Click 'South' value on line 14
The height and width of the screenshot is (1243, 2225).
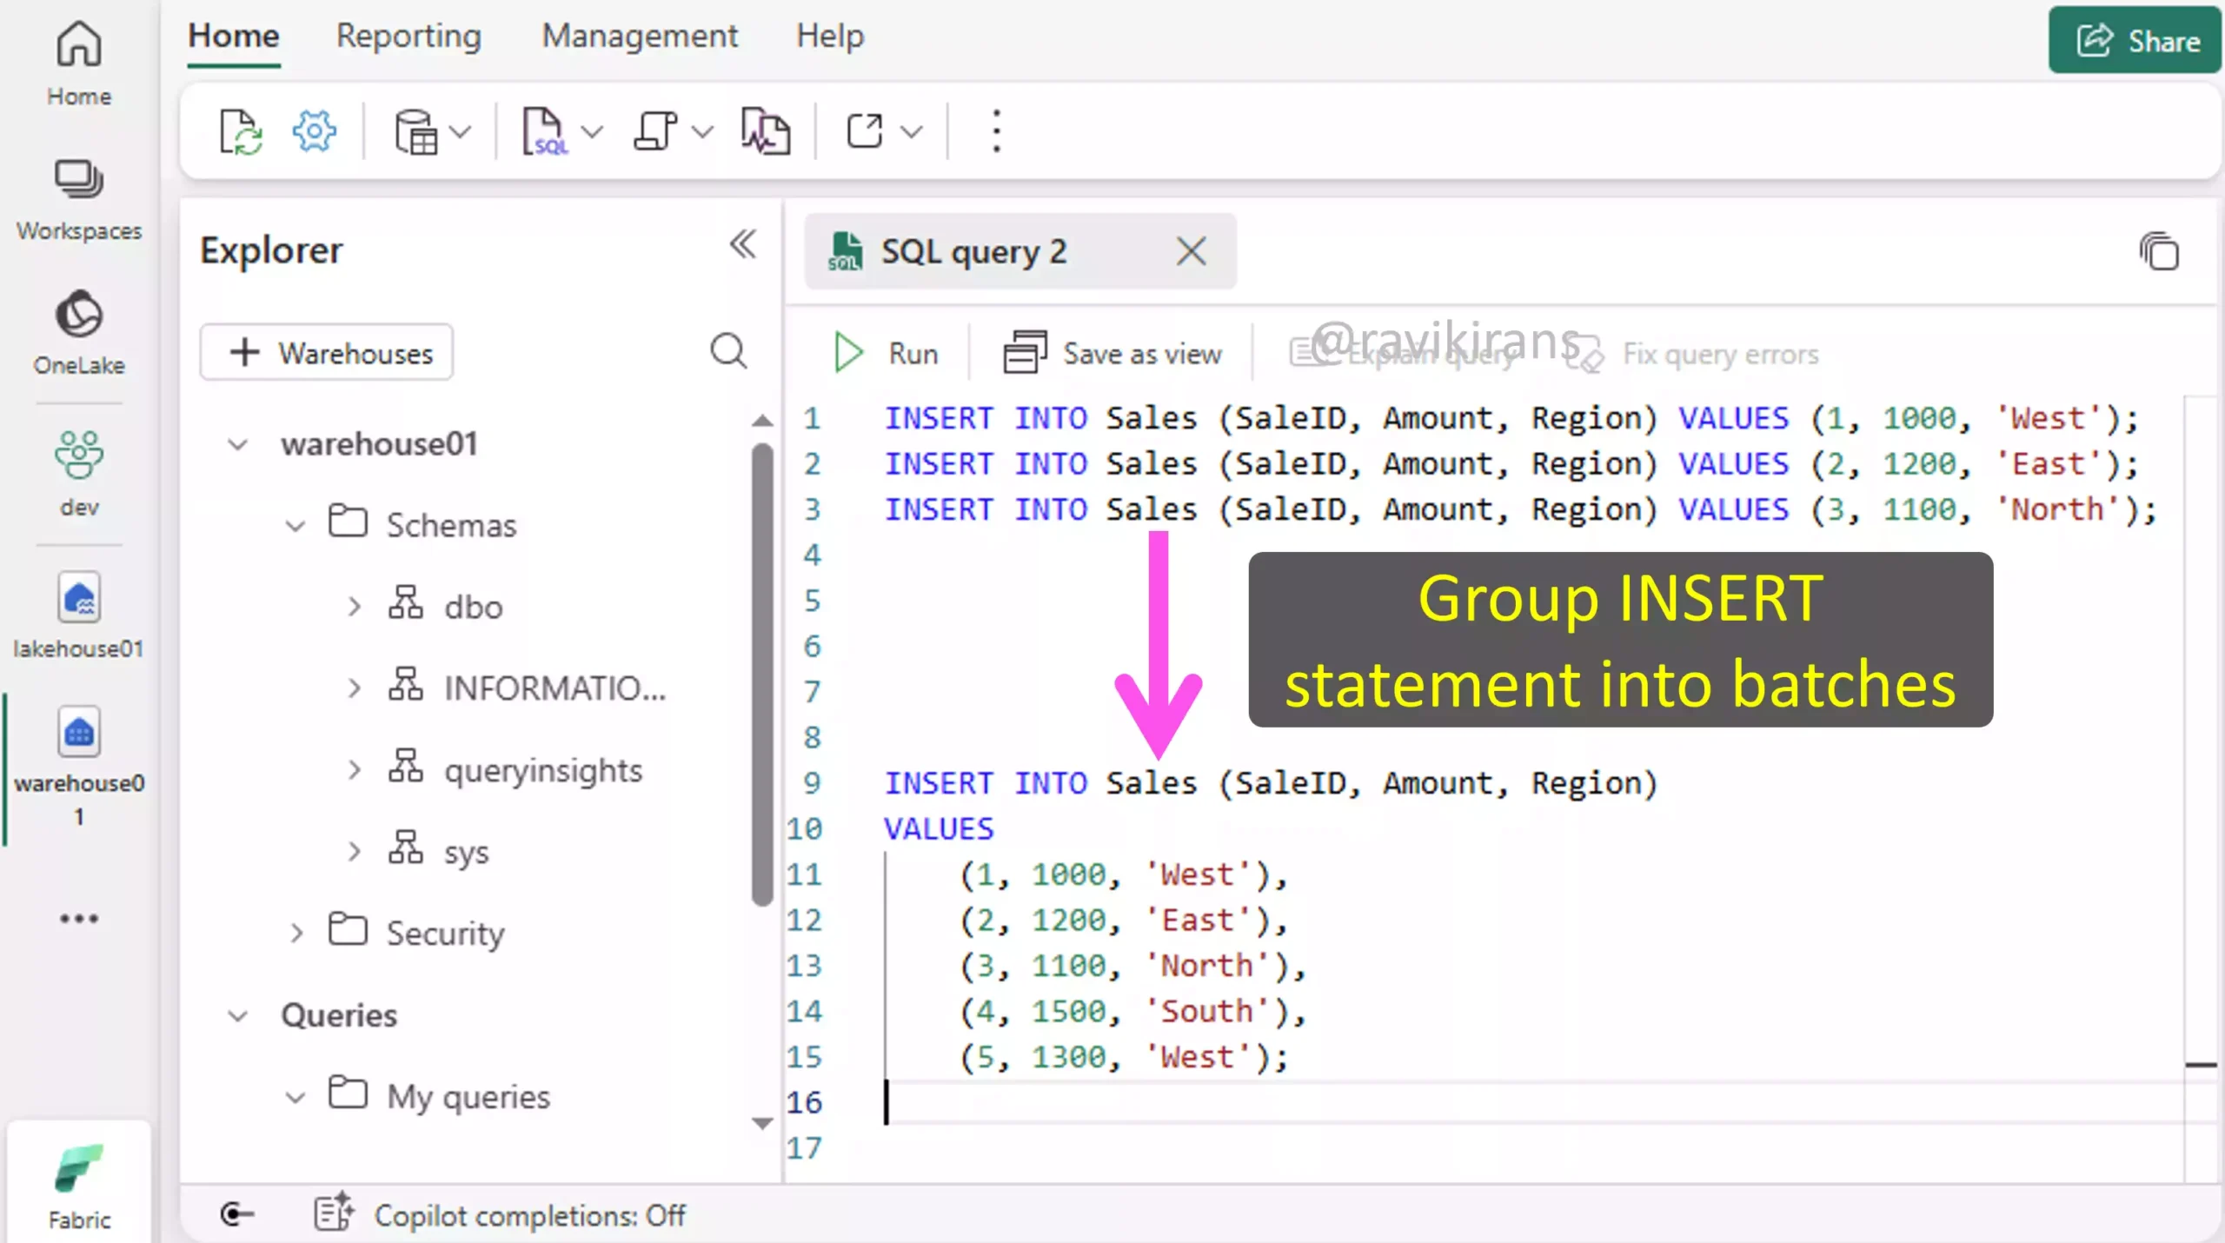pyautogui.click(x=1207, y=1011)
